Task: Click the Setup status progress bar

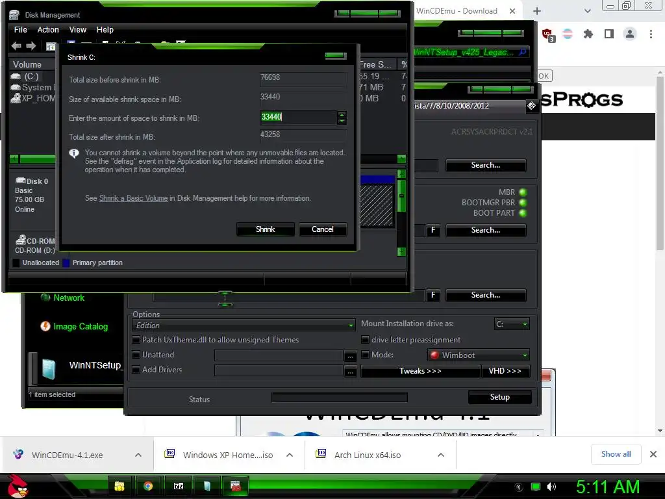Action: [x=340, y=397]
